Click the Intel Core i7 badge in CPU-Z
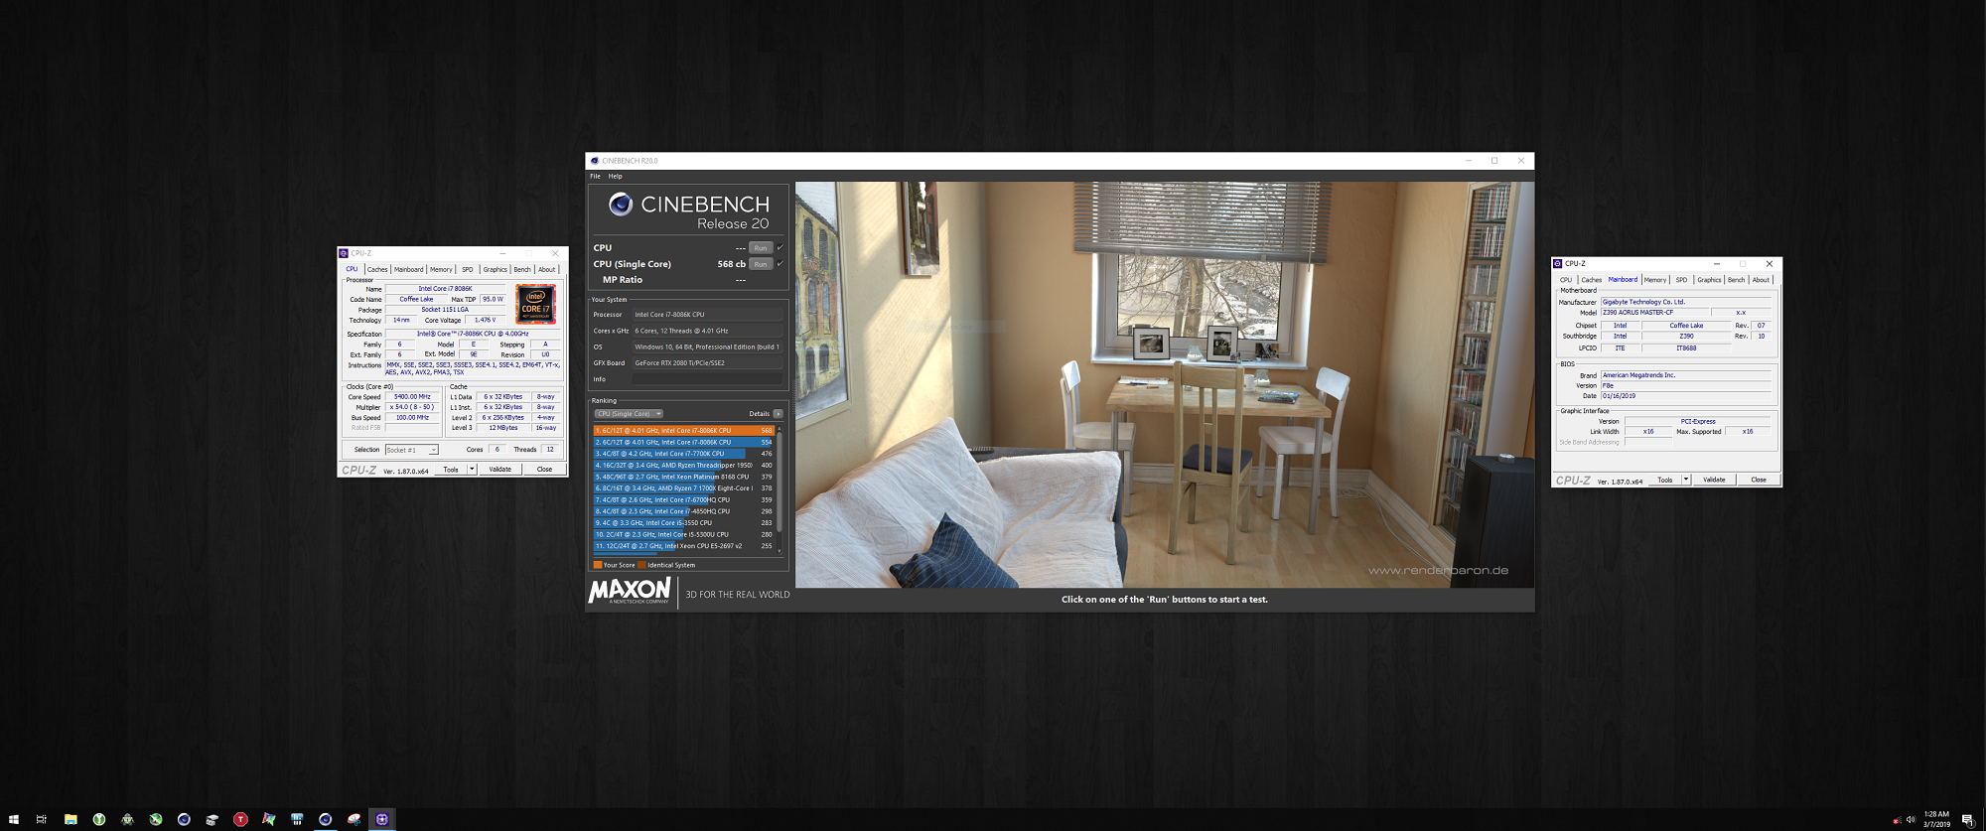The image size is (1986, 831). (535, 304)
